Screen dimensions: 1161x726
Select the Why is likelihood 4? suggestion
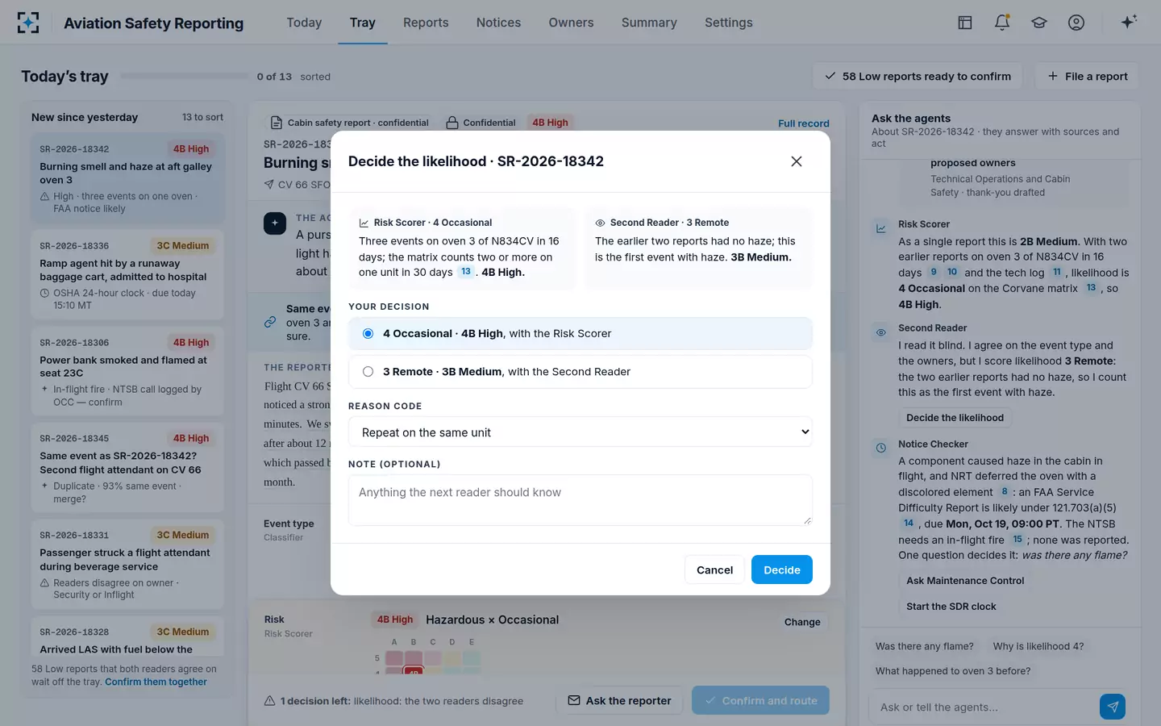(x=1038, y=646)
